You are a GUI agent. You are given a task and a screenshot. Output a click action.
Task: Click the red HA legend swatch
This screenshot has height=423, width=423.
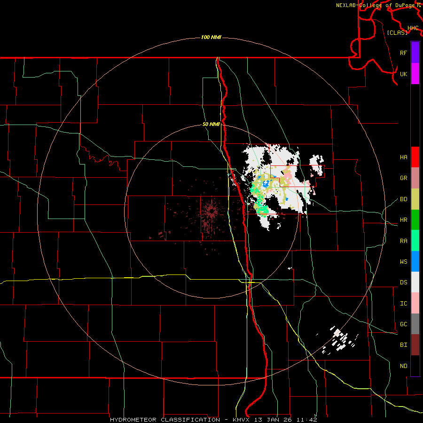pyautogui.click(x=415, y=157)
